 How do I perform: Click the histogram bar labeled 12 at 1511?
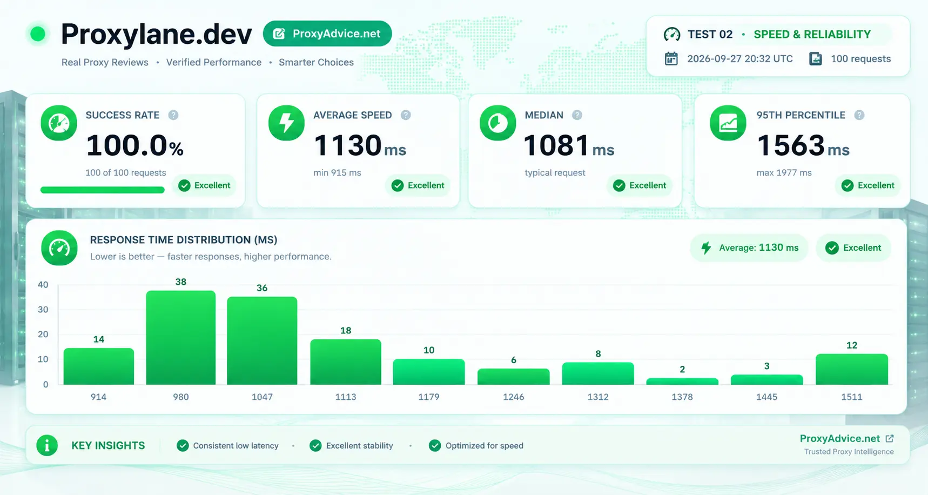point(852,369)
